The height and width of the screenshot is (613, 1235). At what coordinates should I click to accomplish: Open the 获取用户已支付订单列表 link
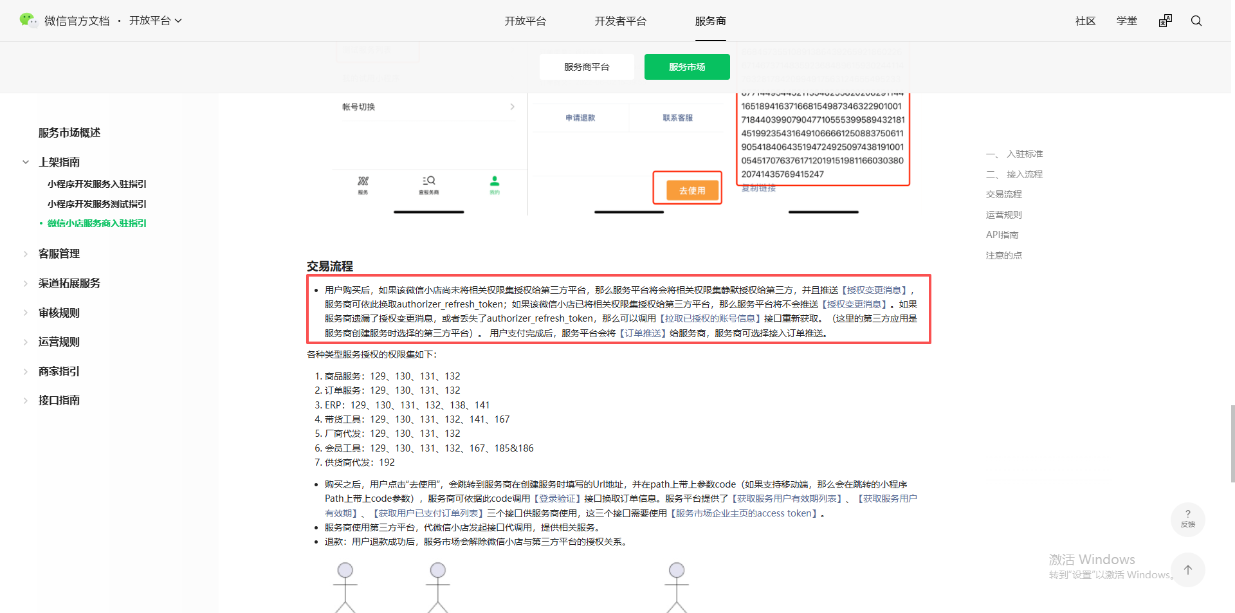click(x=428, y=513)
